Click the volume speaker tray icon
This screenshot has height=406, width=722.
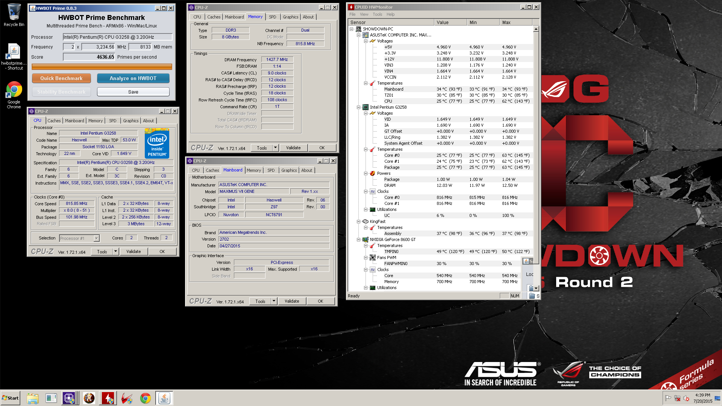[686, 398]
